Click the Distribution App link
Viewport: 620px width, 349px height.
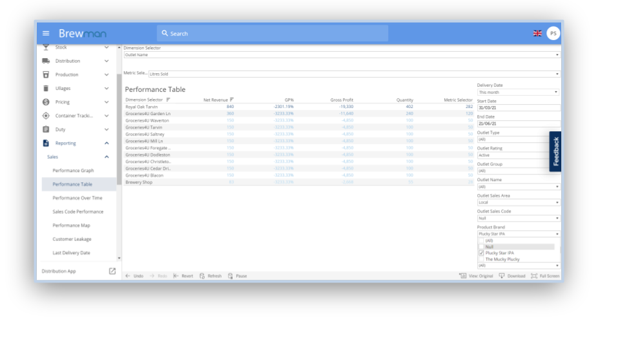[59, 271]
